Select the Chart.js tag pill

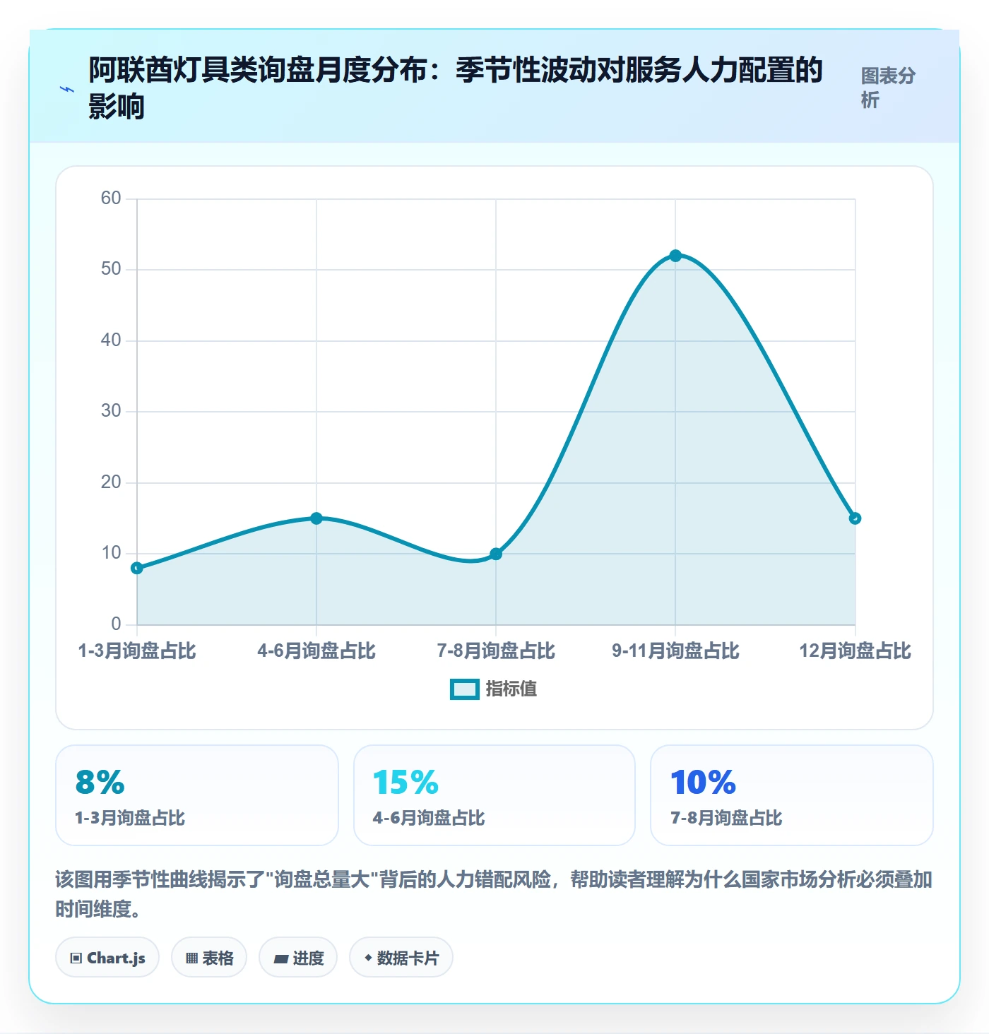(x=107, y=958)
